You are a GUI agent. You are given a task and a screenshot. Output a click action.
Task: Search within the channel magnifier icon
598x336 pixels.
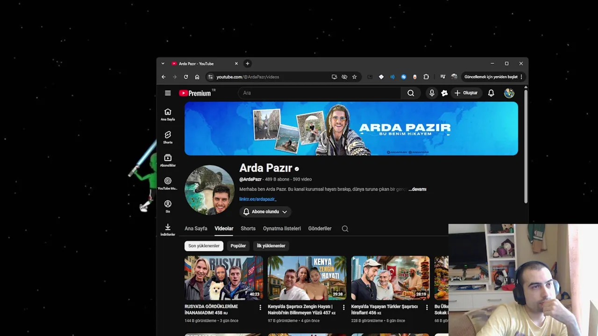[x=345, y=229]
